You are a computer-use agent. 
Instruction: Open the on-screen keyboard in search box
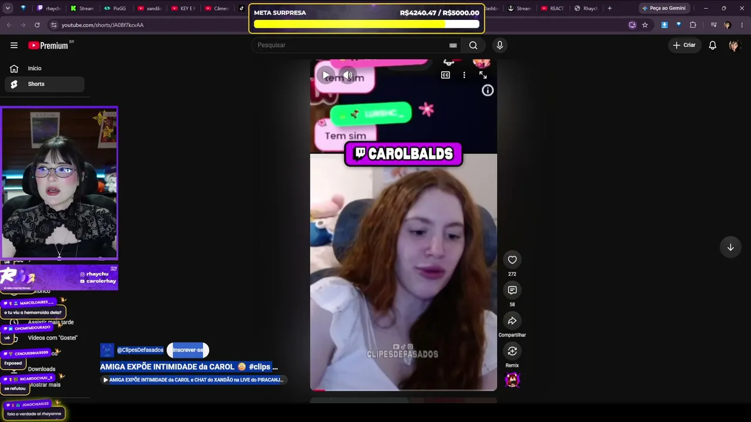(453, 45)
